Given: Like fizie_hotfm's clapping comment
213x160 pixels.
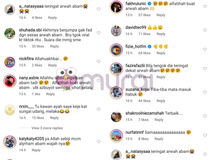Looking at the screenshot, I should pyautogui.click(x=205, y=49).
